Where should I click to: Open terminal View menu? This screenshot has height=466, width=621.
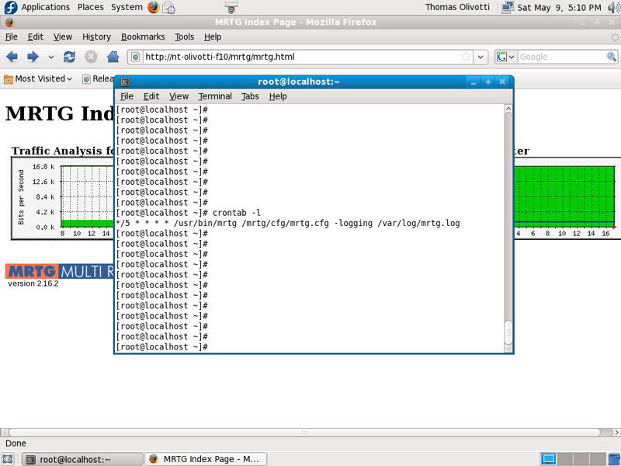pos(179,96)
